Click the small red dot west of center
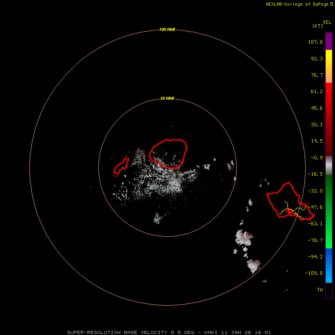This screenshot has height=335, width=335. click(91, 187)
